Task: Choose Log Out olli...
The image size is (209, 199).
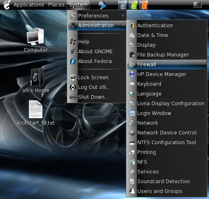Action: click(97, 87)
